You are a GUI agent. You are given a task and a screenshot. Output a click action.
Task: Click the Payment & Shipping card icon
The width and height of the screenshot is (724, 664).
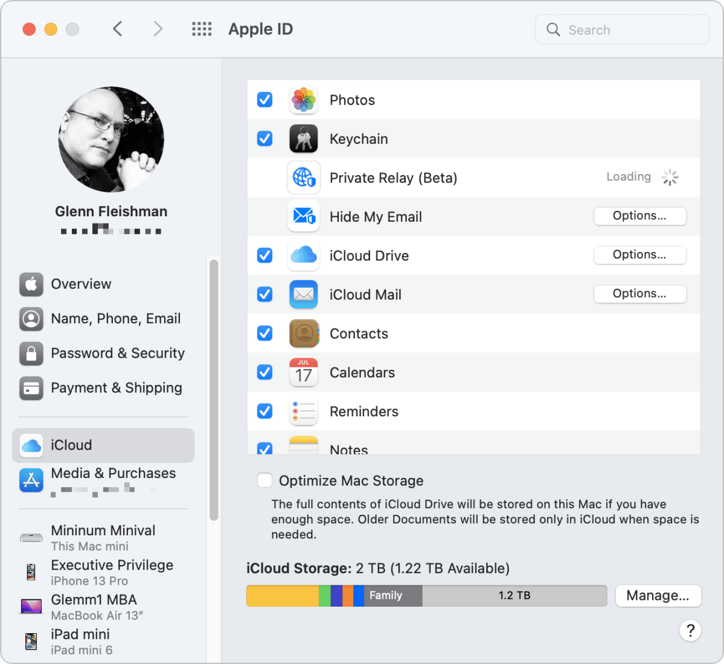click(x=31, y=388)
